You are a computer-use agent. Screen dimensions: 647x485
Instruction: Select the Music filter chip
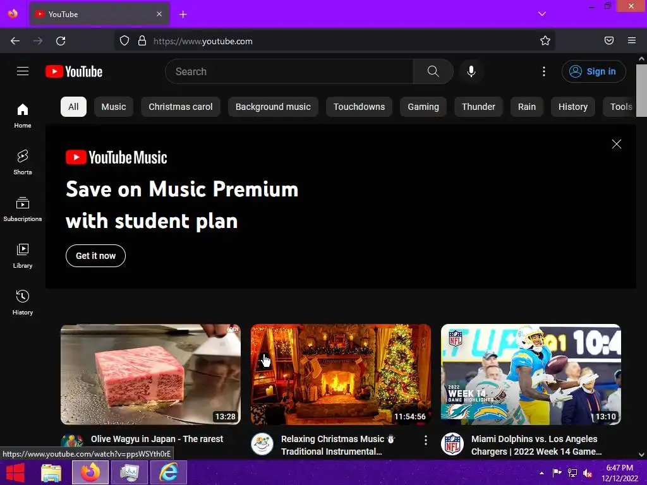coord(114,107)
